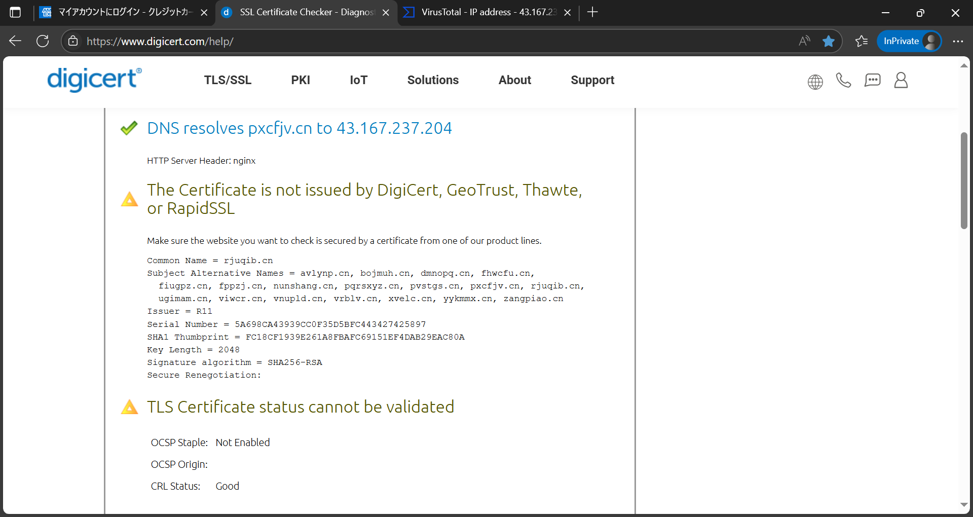Refresh the page
This screenshot has height=517, width=973.
click(43, 41)
